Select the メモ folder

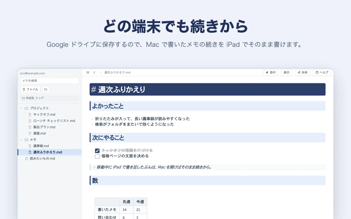tap(50, 140)
